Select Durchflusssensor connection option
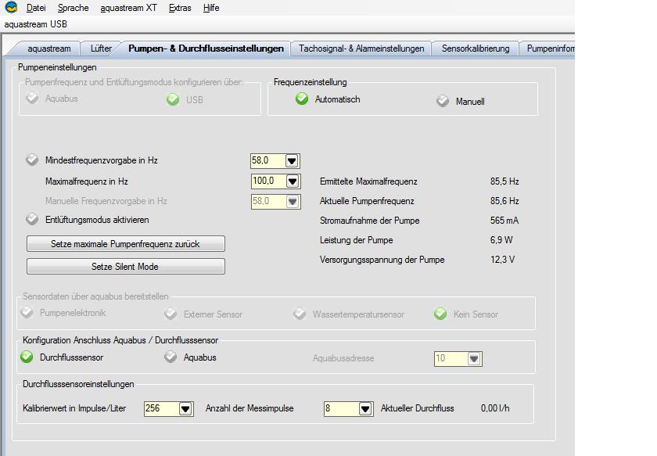This screenshot has width=657, height=456. click(27, 357)
